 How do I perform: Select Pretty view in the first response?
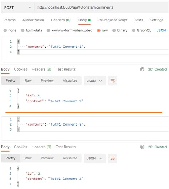[x=11, y=80]
